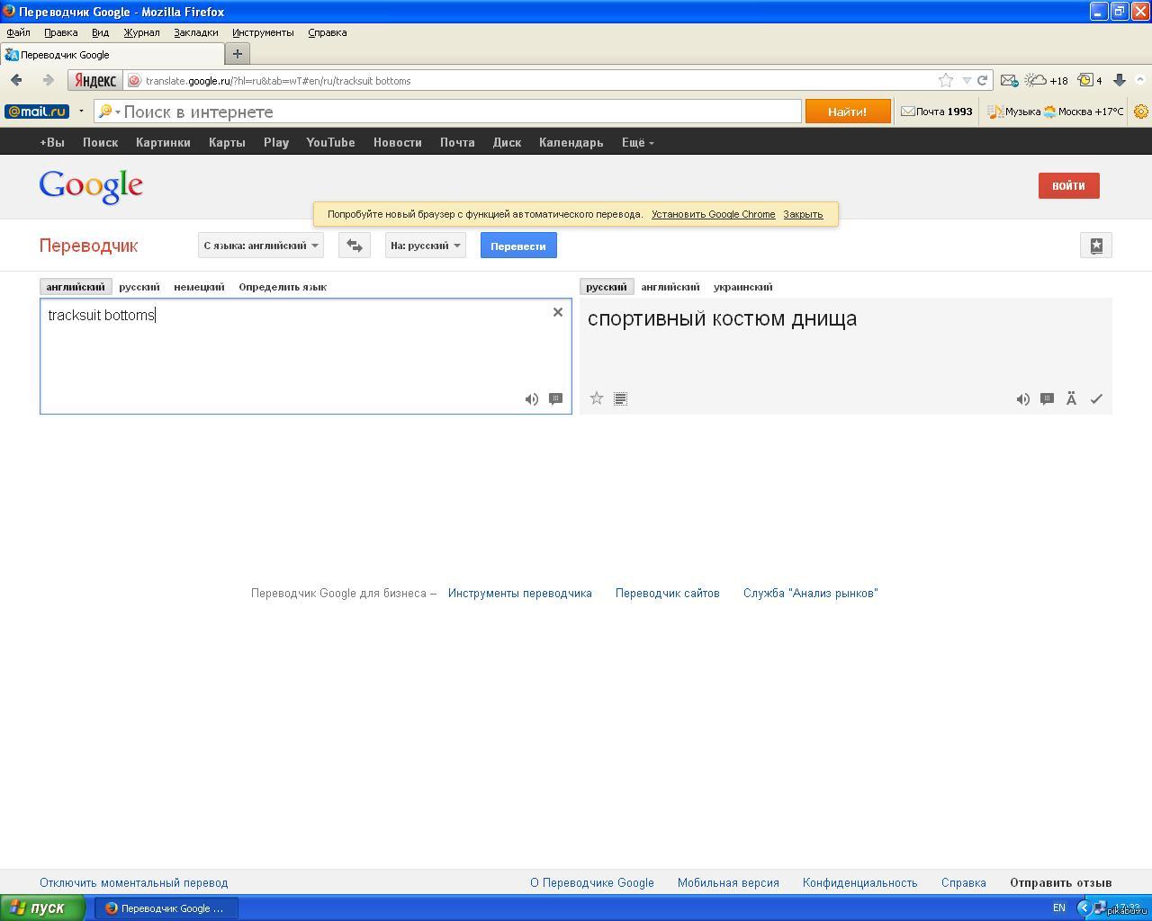The width and height of the screenshot is (1152, 921).
Task: Click the orange Найти! search button
Action: pos(848,112)
